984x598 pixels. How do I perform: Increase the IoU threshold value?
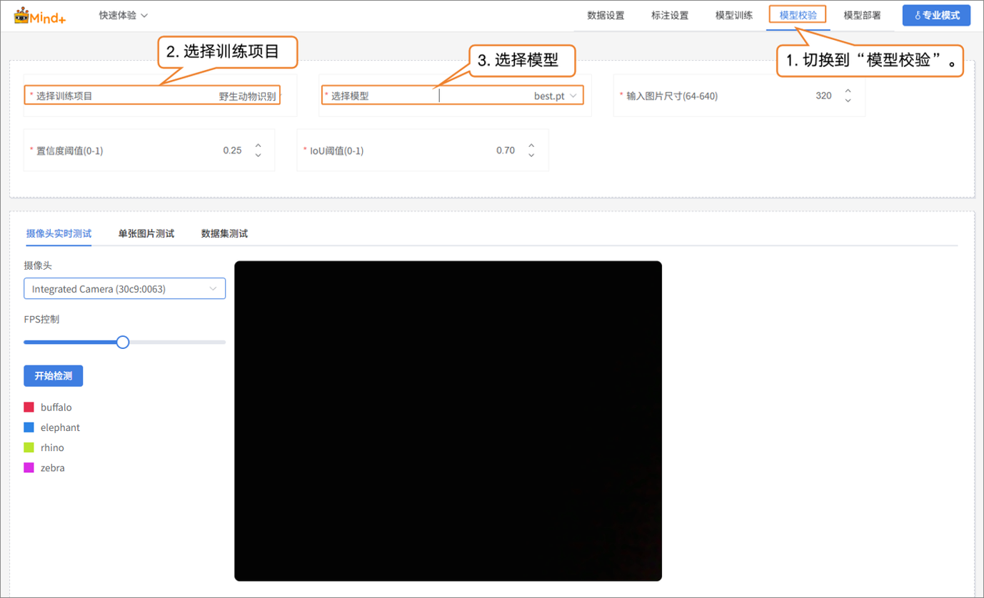click(x=531, y=146)
